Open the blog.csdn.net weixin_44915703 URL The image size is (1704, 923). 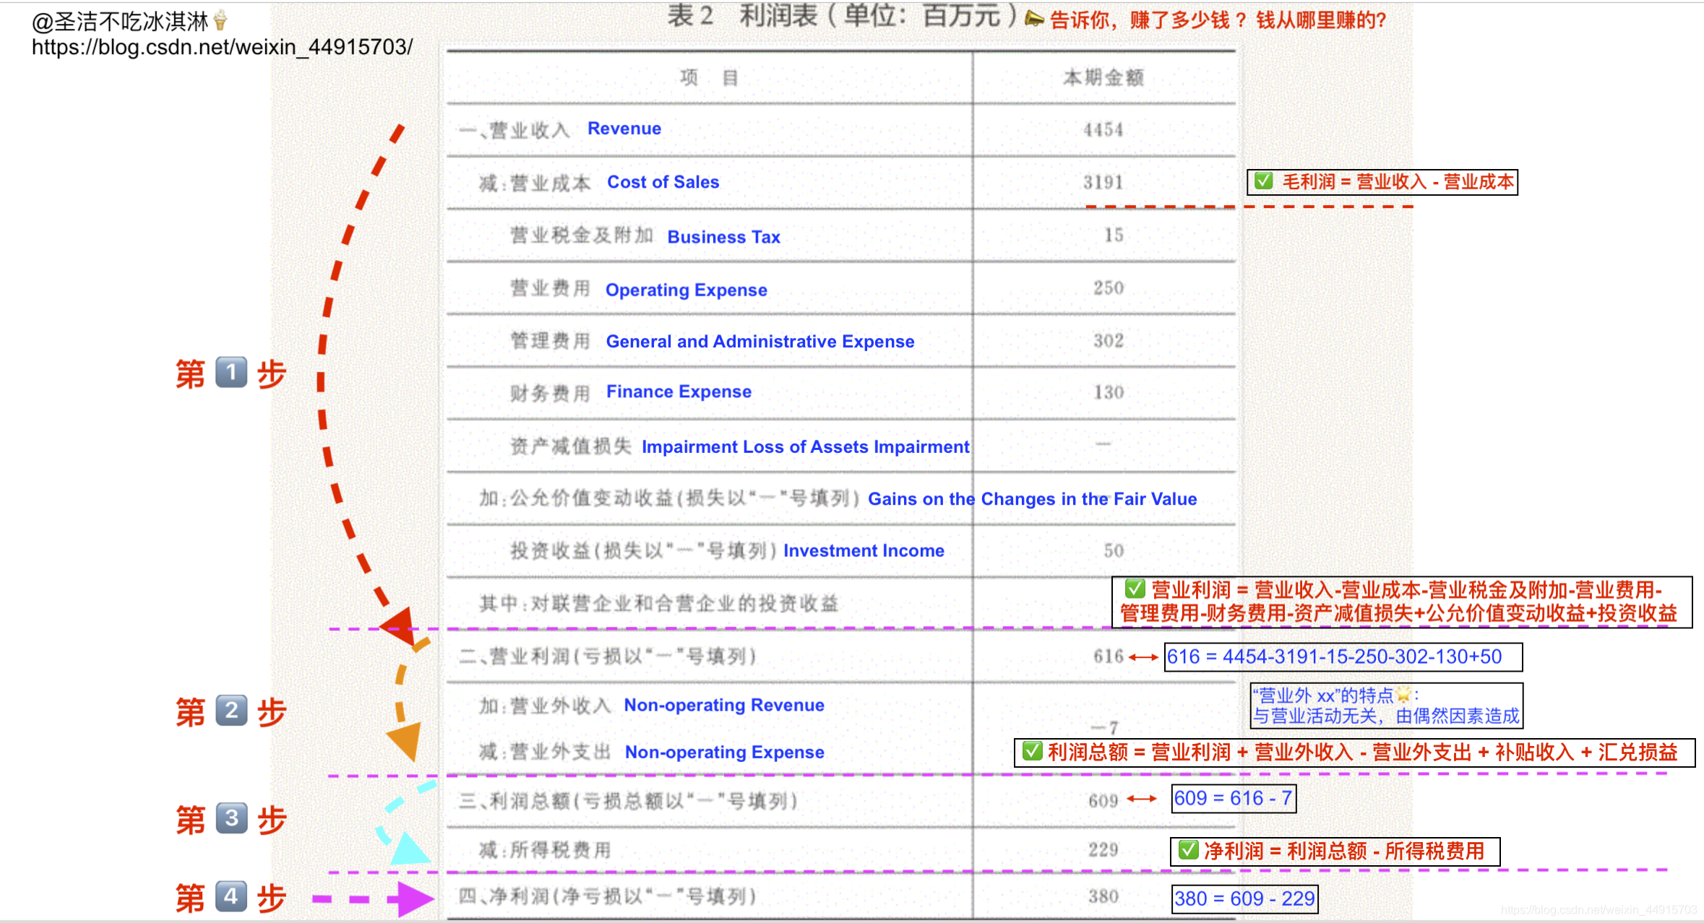pyautogui.click(x=222, y=48)
